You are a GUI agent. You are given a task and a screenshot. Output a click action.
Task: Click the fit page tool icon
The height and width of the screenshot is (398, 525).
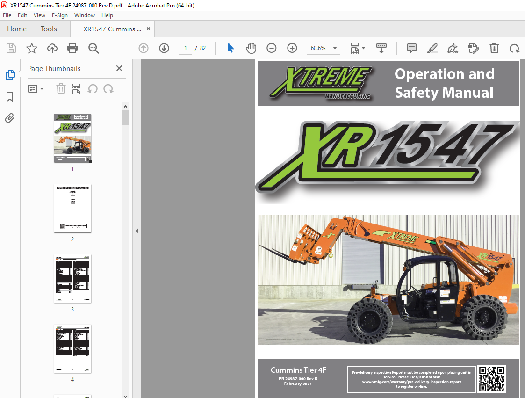[x=354, y=48]
